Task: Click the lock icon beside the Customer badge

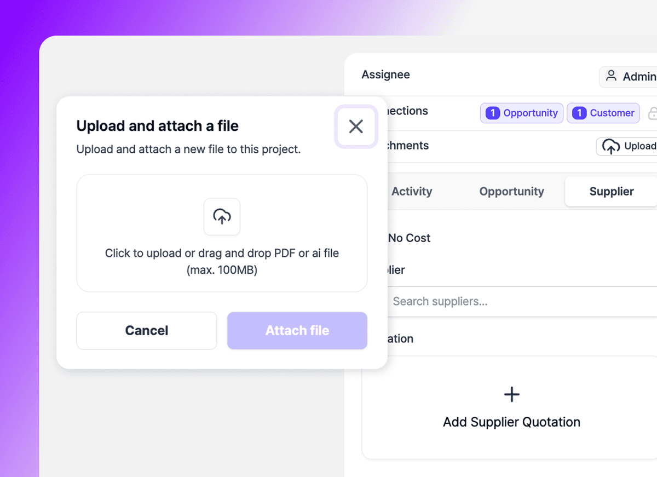Action: pos(653,113)
